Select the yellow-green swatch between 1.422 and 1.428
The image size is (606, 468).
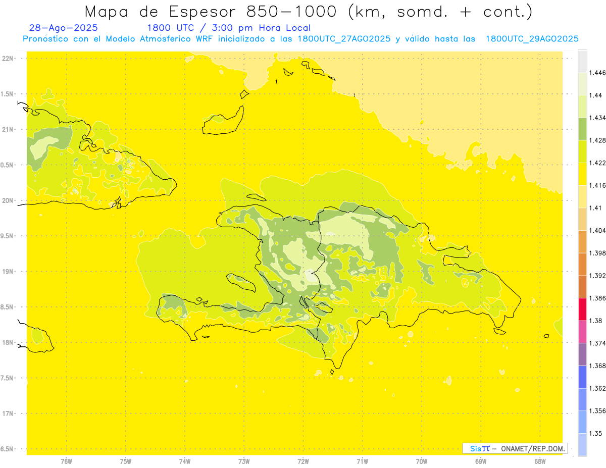point(582,151)
